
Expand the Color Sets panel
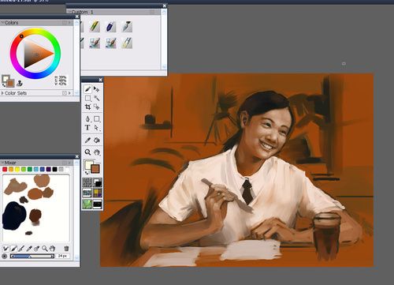click(2, 93)
